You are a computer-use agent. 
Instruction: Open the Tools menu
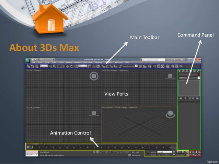pos(40,62)
